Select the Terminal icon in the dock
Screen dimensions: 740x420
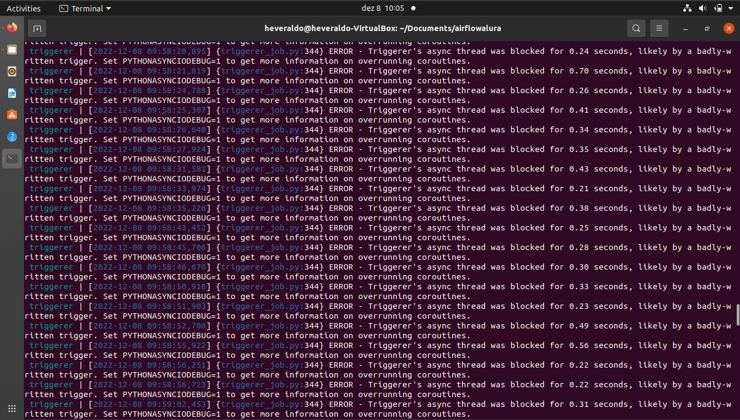[12, 159]
